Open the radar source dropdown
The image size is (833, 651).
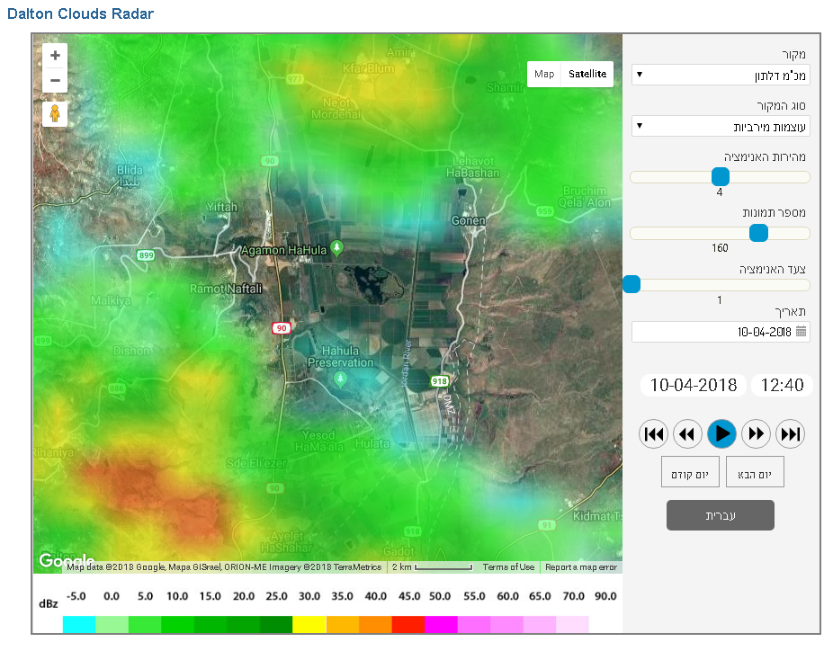click(721, 74)
